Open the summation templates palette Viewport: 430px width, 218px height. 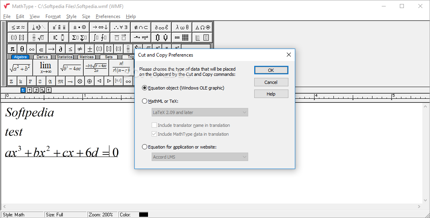pyautogui.click(x=79, y=37)
